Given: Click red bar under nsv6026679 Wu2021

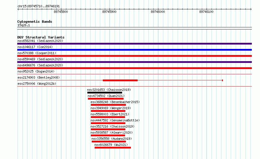Looking at the screenshot, I should [113, 148].
